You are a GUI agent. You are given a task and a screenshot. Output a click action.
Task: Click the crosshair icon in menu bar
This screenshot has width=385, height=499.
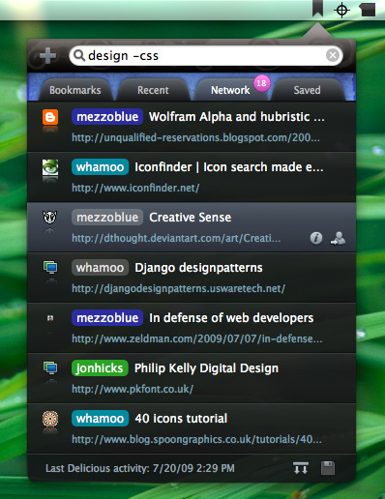click(x=341, y=11)
